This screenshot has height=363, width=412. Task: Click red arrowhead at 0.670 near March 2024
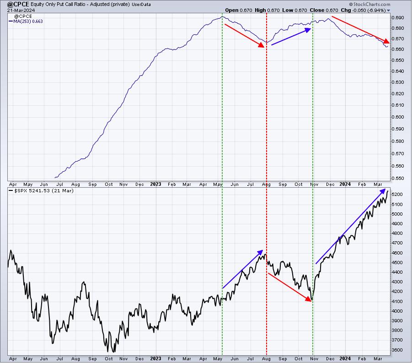point(386,41)
